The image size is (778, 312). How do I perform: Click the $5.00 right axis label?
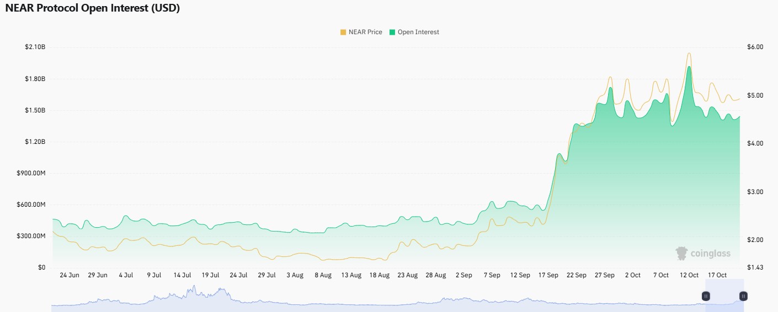pyautogui.click(x=755, y=95)
